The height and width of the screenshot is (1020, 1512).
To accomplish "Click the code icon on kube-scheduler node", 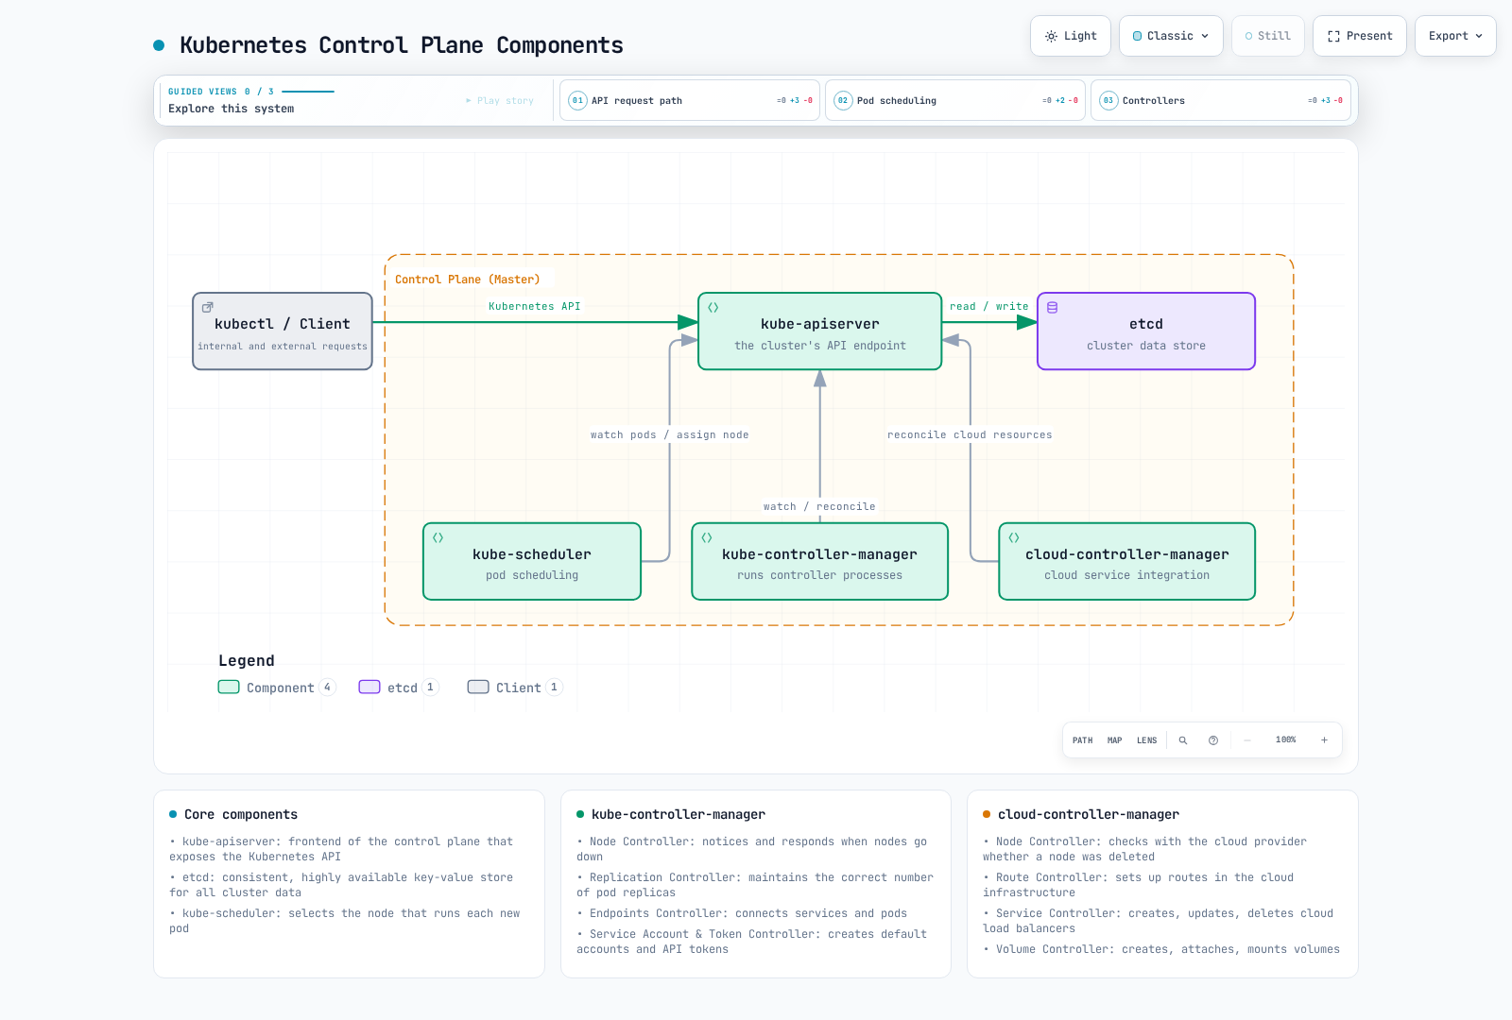I will coord(438,537).
